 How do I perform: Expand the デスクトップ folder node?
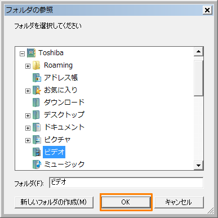pos(28,115)
